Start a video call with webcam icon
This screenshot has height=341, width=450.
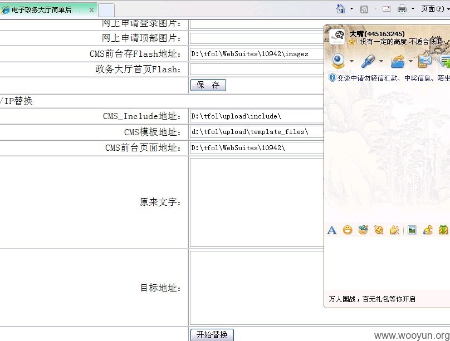[339, 61]
